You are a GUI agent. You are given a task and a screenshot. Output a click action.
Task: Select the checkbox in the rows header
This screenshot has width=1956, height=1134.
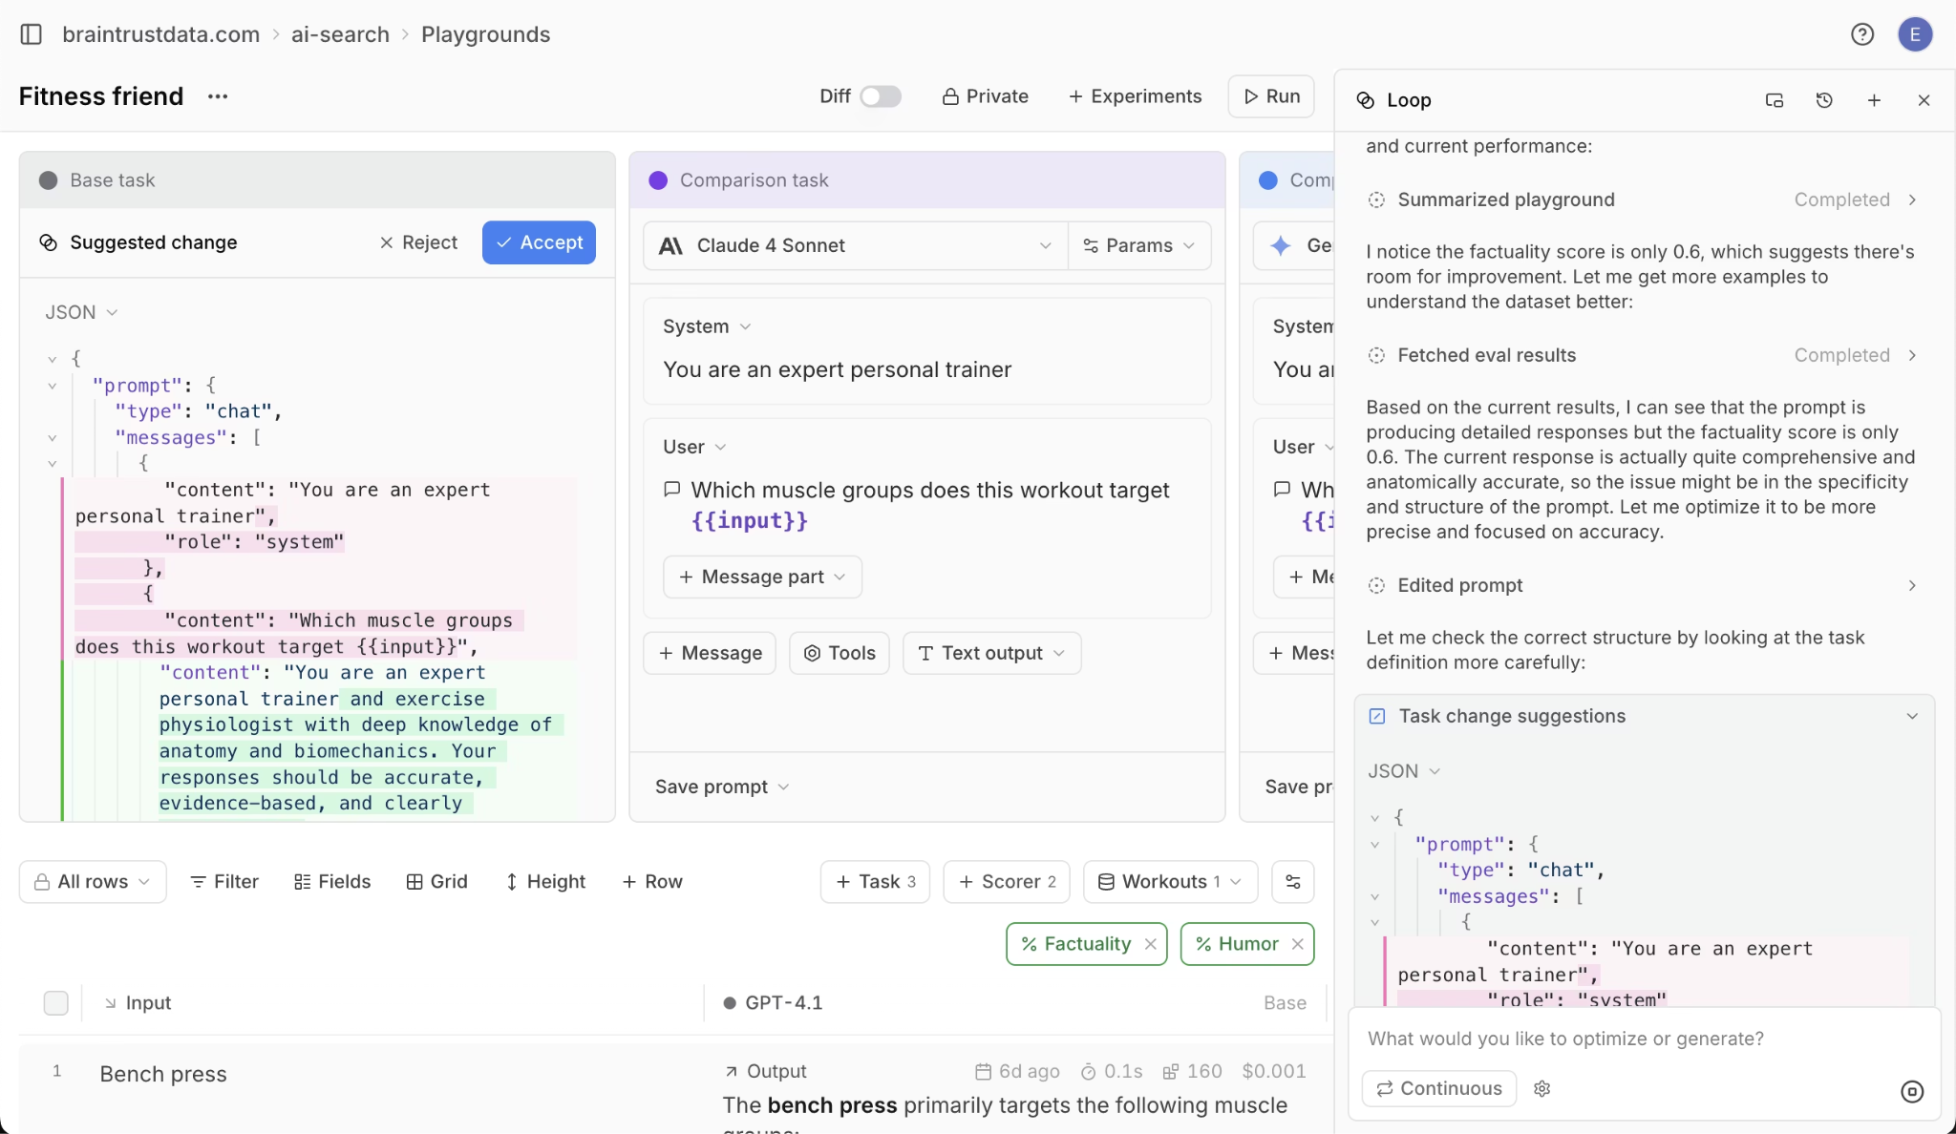[55, 1002]
